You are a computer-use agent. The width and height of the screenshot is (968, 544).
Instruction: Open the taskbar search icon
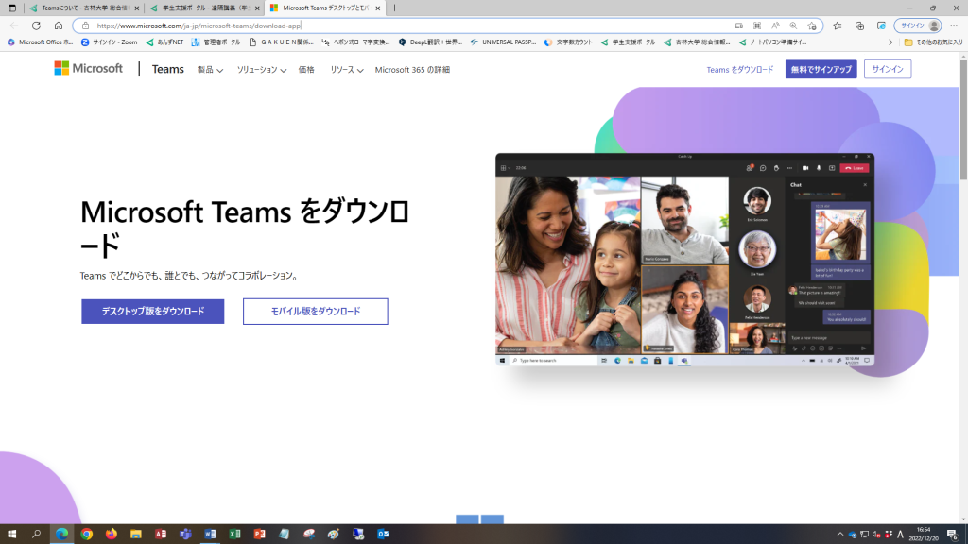pos(37,535)
